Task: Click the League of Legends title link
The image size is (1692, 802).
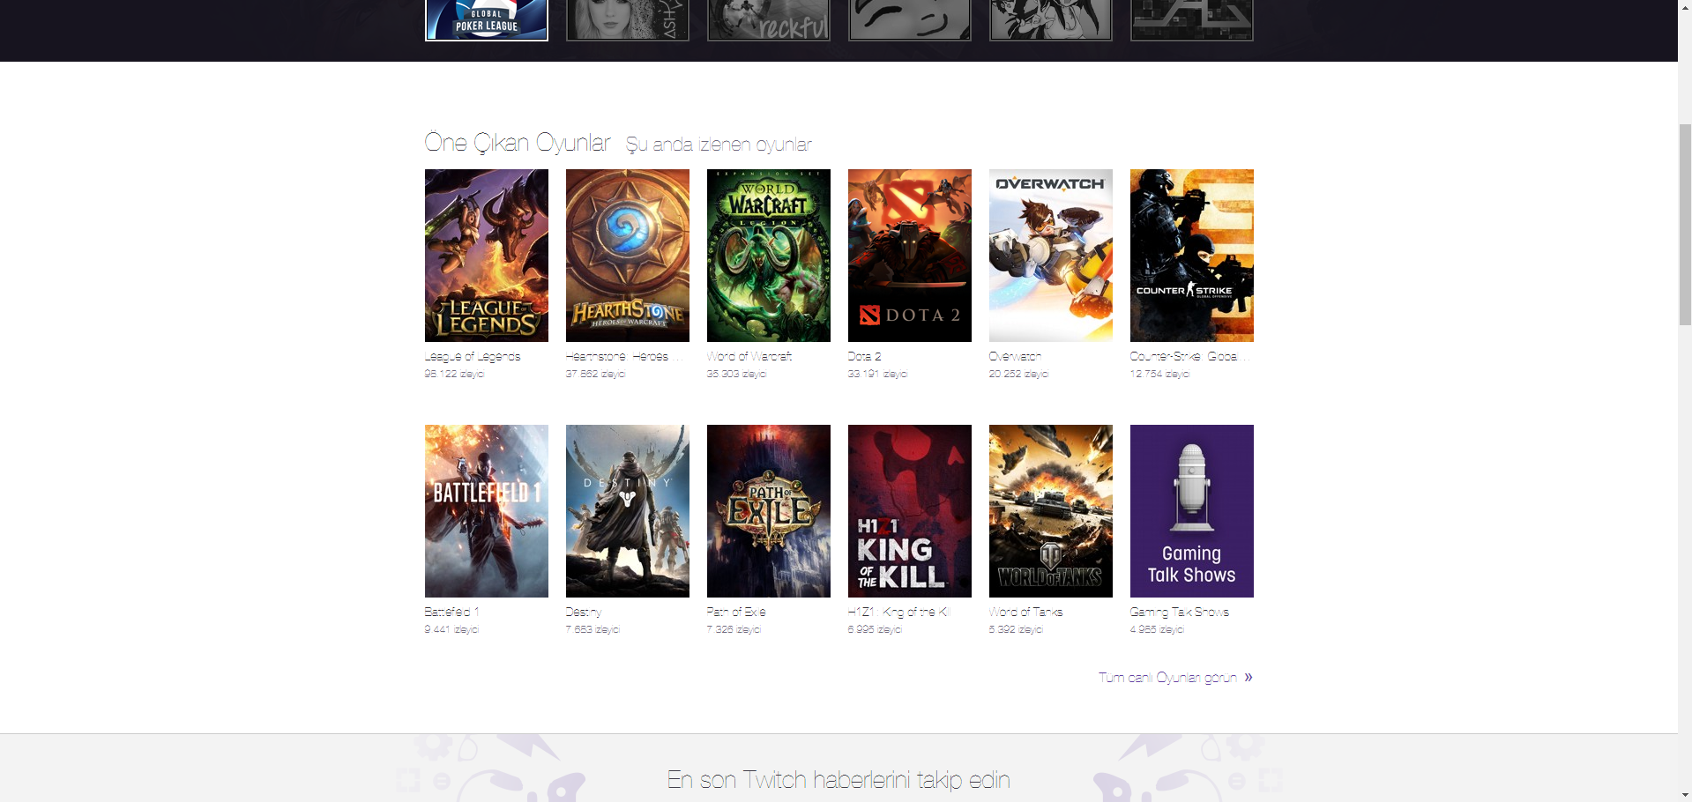Action: pyautogui.click(x=473, y=357)
